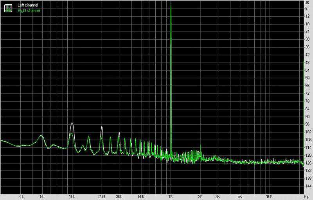Click the 200 frequency axis label
This screenshot has height=200, width=313.
(x=102, y=196)
